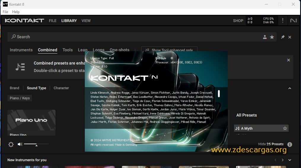Switch to the Tools tab
The height and width of the screenshot is (168, 301).
coord(68,50)
